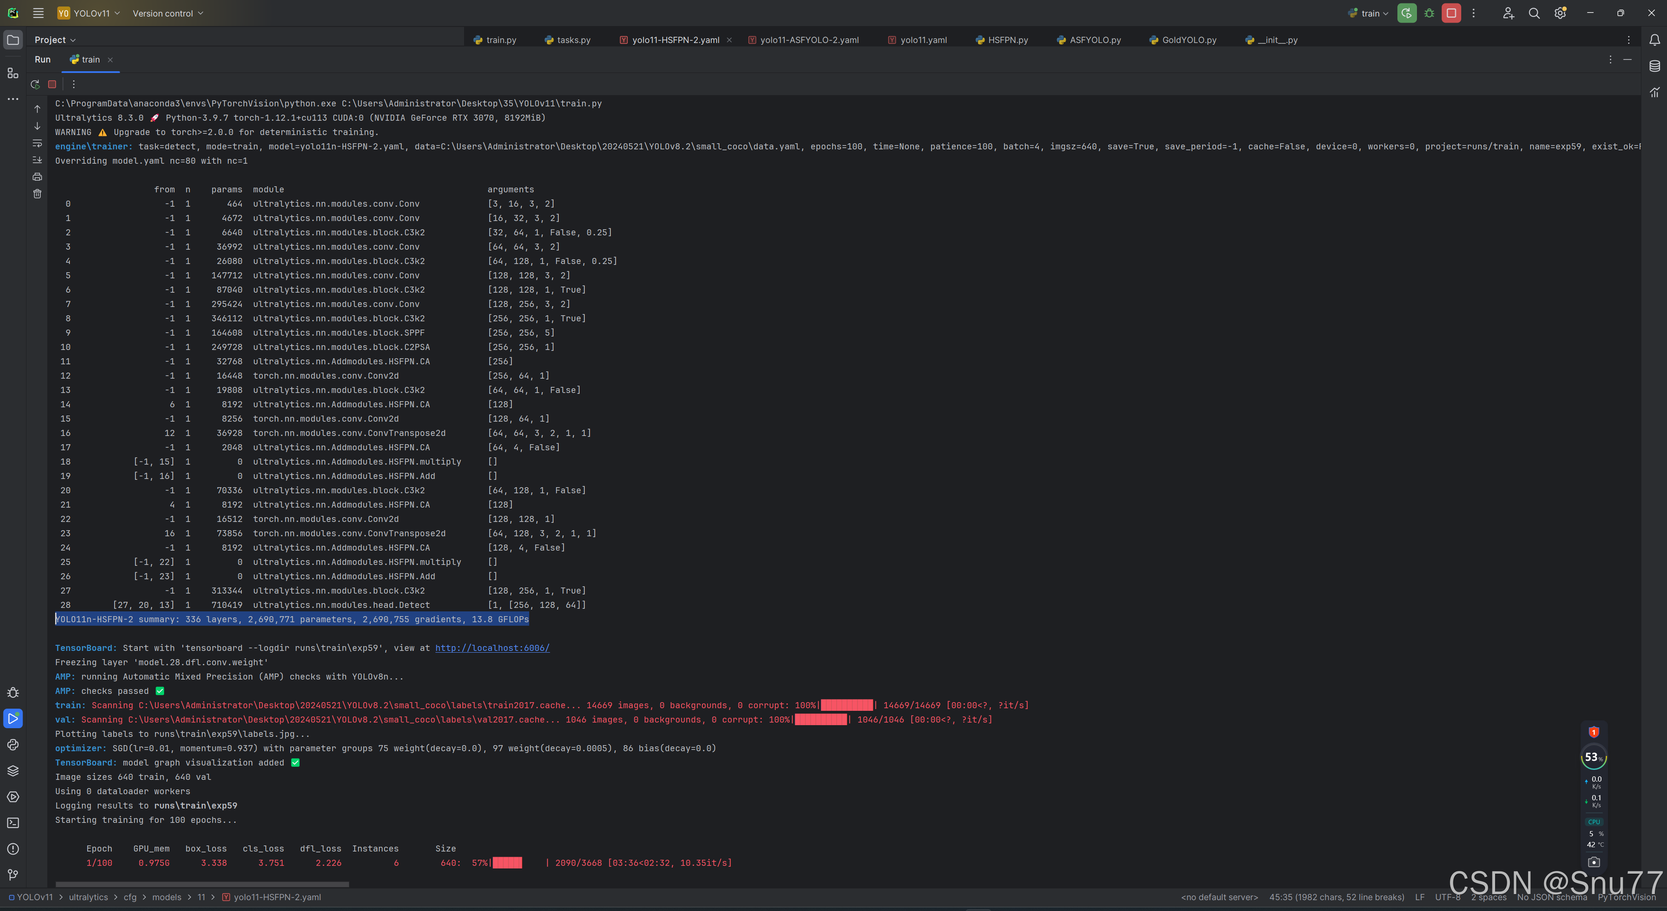
Task: Click the red shield icon on floating widget
Action: click(1594, 732)
